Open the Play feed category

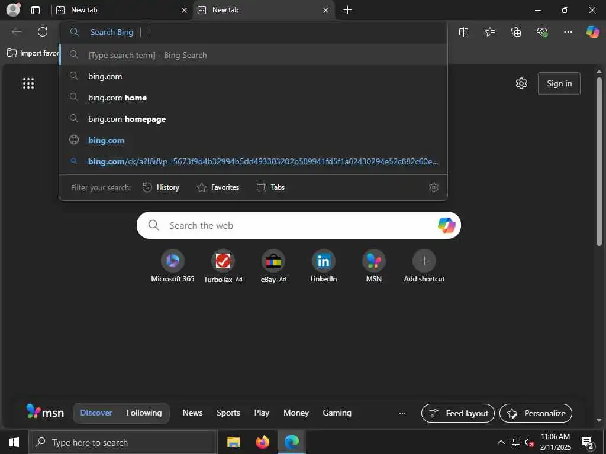click(x=262, y=413)
